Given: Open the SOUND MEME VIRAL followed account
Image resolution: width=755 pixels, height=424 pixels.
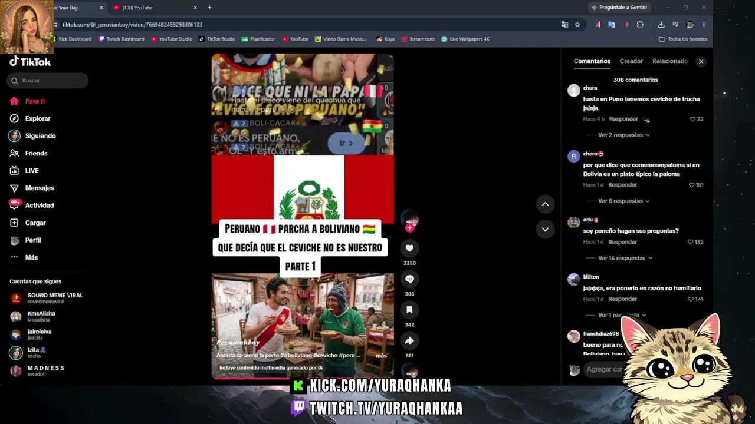Looking at the screenshot, I should [x=47, y=298].
